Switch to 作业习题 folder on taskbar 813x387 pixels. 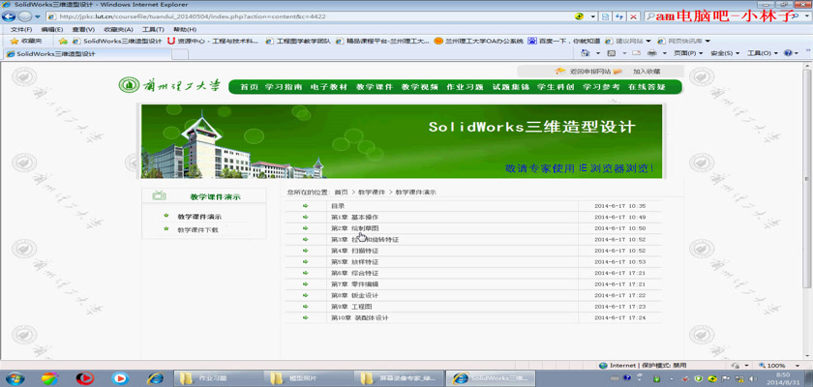pos(219,378)
